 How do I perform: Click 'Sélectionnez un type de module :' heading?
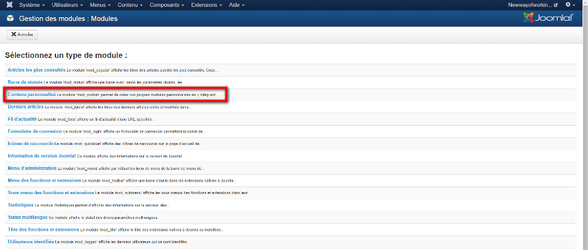tap(66, 56)
